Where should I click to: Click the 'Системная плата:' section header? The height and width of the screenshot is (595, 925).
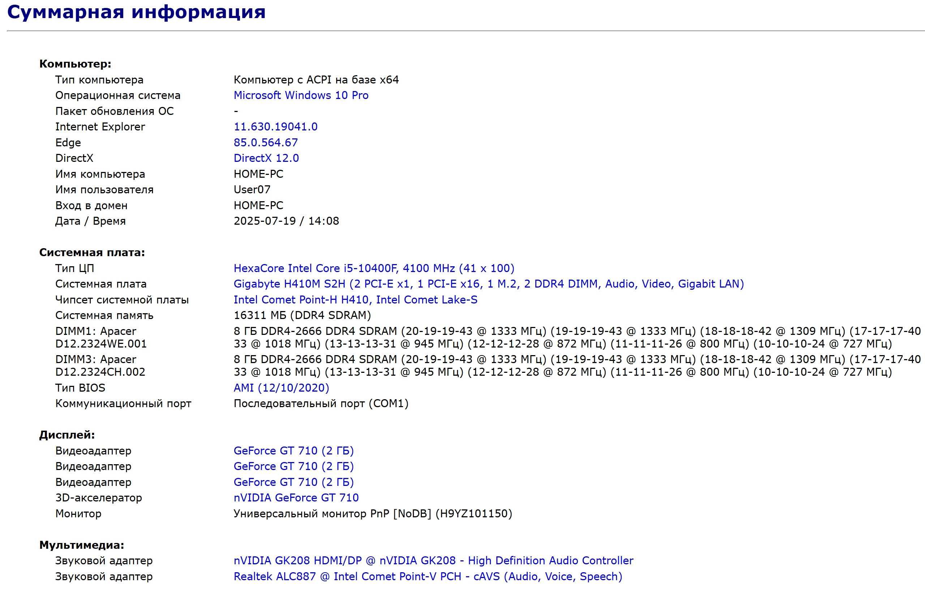[92, 253]
